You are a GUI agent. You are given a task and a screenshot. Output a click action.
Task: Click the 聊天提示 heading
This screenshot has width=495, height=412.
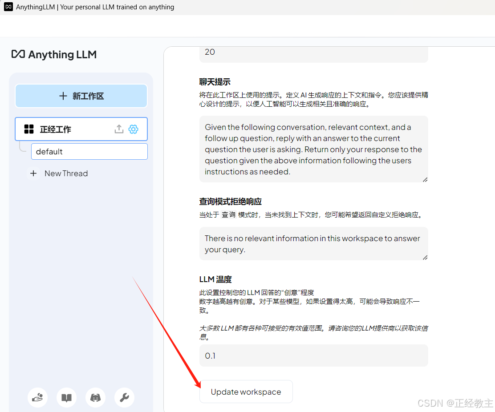215,82
